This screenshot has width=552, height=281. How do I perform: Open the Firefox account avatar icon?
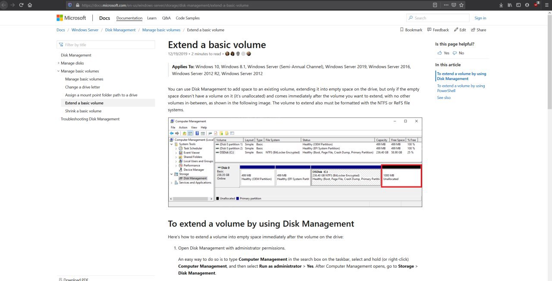[527, 5]
